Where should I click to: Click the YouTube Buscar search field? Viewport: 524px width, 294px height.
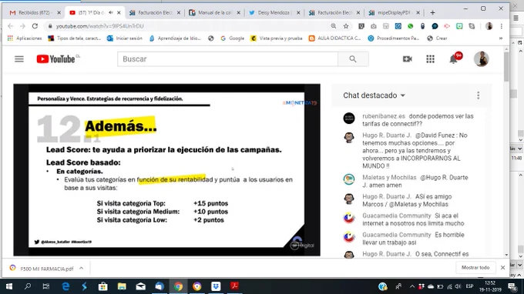coord(227,59)
